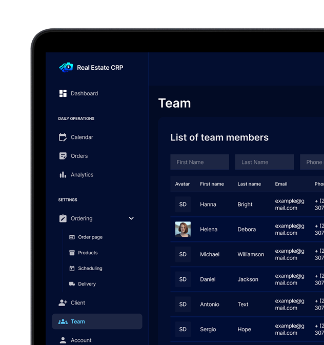Select first name Antonio
Screen dimensions: 324x345
coord(210,305)
